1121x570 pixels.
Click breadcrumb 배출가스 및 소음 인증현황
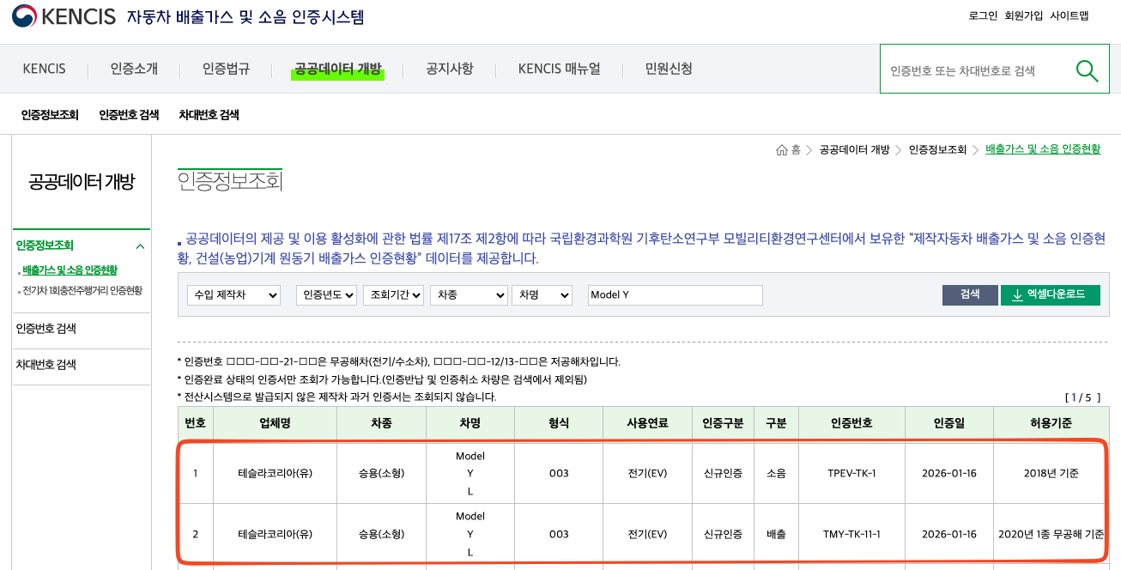click(x=1043, y=149)
